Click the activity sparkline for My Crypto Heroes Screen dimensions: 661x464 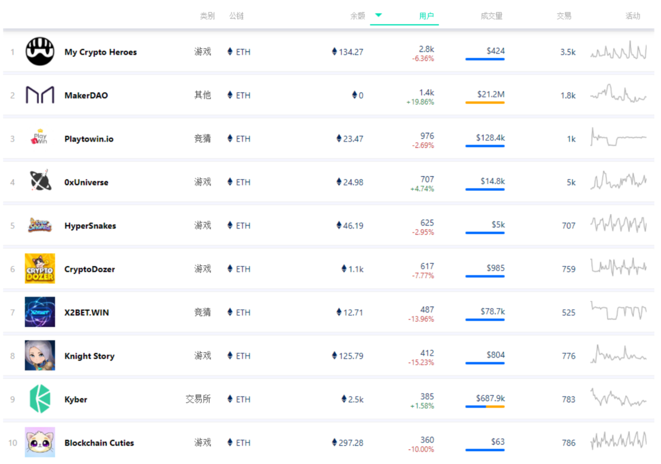coord(619,51)
